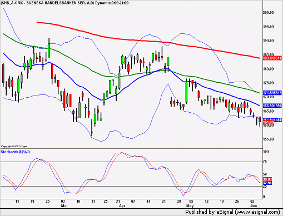Click the blue 32.51 stochastic value label
Viewport: 283px width, 216px height.
pos(267,183)
